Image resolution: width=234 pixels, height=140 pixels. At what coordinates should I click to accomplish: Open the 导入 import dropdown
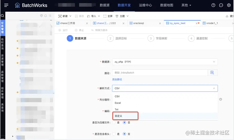[x=93, y=16]
